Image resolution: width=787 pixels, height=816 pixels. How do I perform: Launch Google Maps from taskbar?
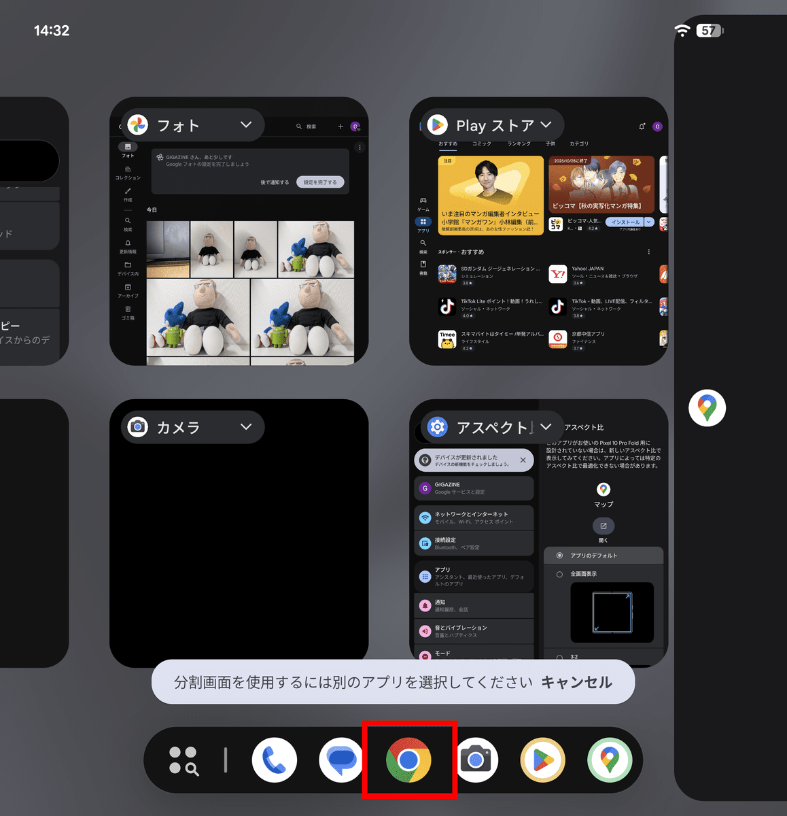click(x=610, y=760)
